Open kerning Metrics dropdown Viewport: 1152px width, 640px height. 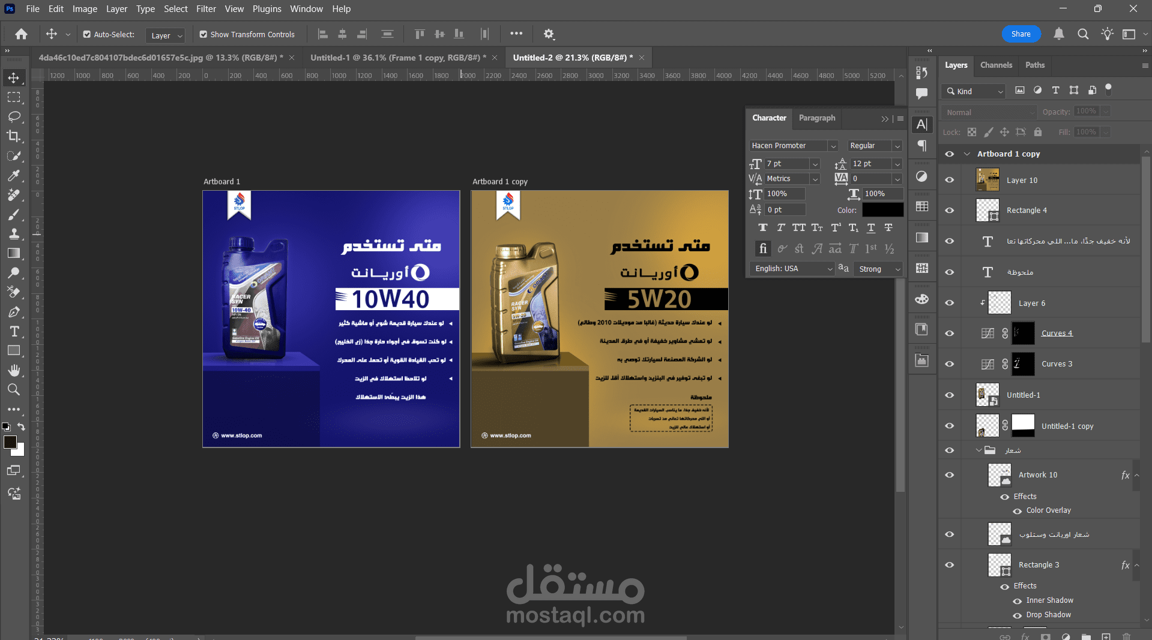815,179
